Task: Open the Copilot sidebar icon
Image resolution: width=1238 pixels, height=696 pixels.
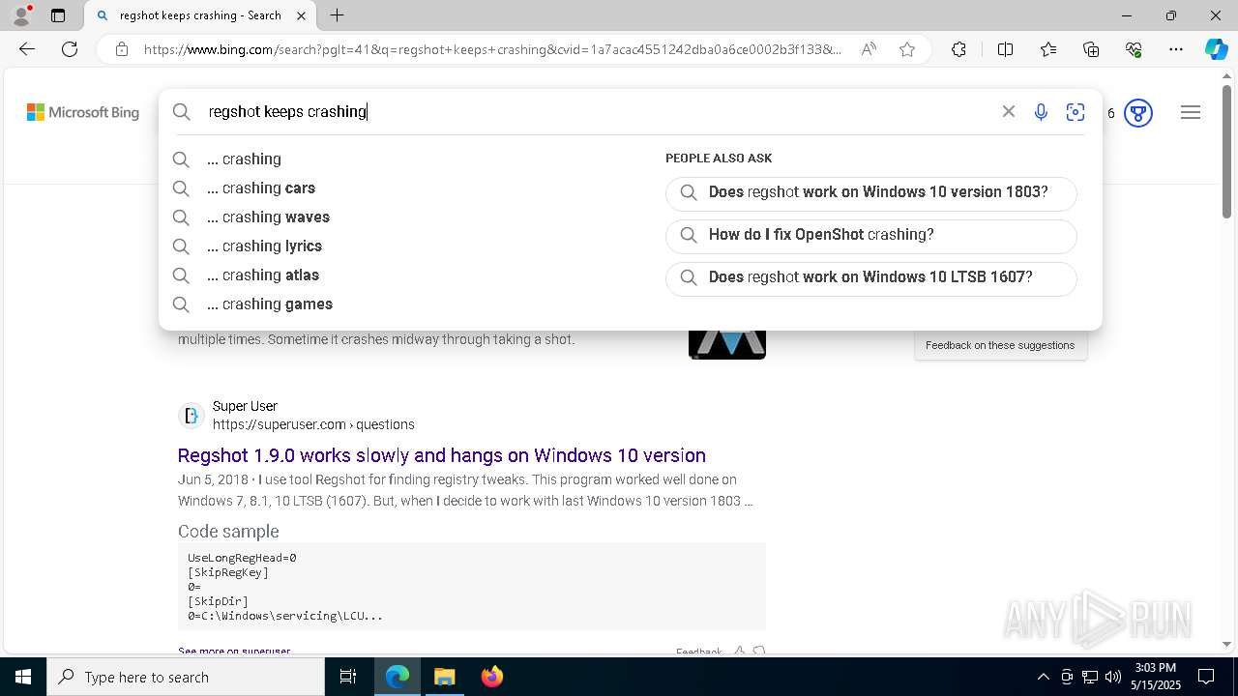Action: (x=1216, y=49)
